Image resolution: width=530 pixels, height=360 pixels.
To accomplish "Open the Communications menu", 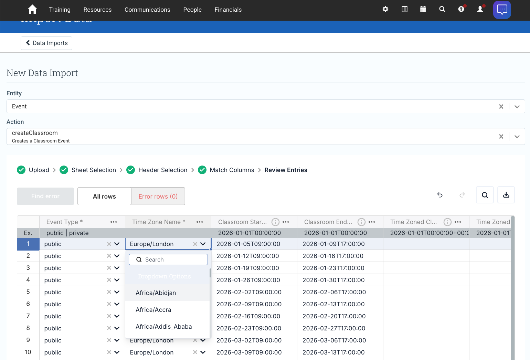I will coord(147,10).
